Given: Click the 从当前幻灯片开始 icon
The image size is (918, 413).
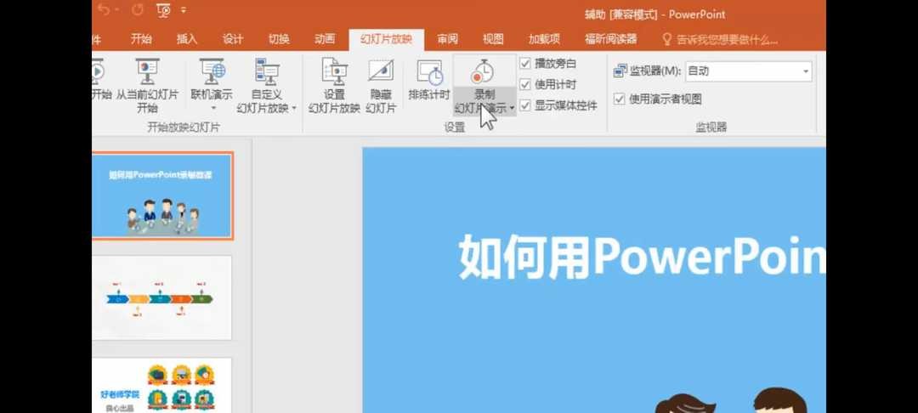Looking at the screenshot, I should coord(147,73).
